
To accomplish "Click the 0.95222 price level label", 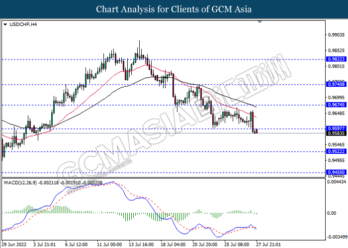I will [x=337, y=151].
